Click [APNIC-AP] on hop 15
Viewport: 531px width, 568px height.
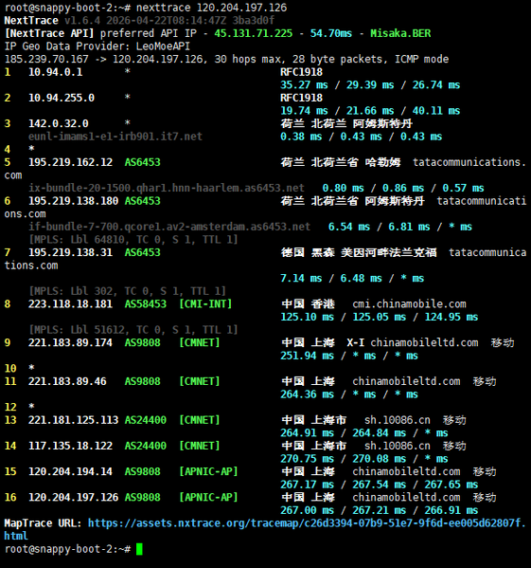(208, 471)
